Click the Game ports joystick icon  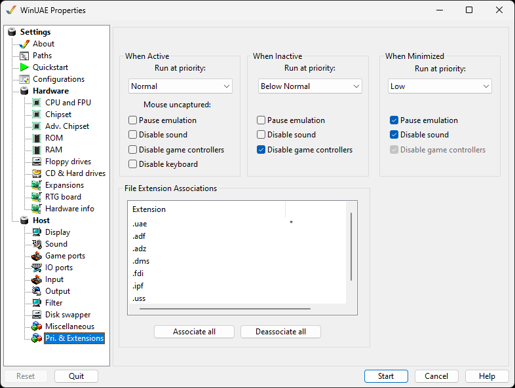click(37, 256)
